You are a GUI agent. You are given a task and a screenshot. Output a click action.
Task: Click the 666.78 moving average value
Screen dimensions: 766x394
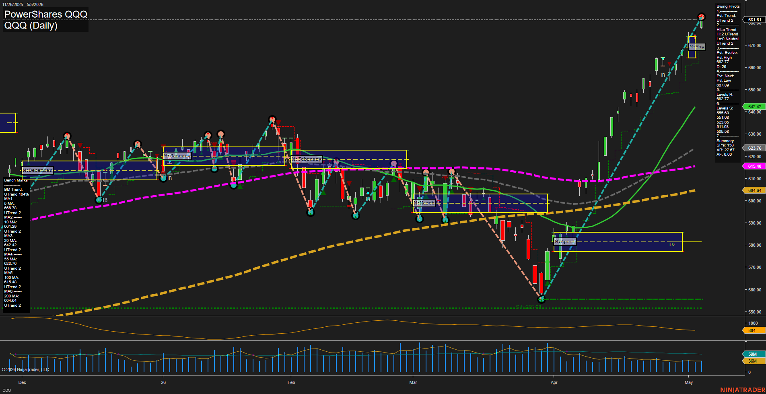(10, 208)
